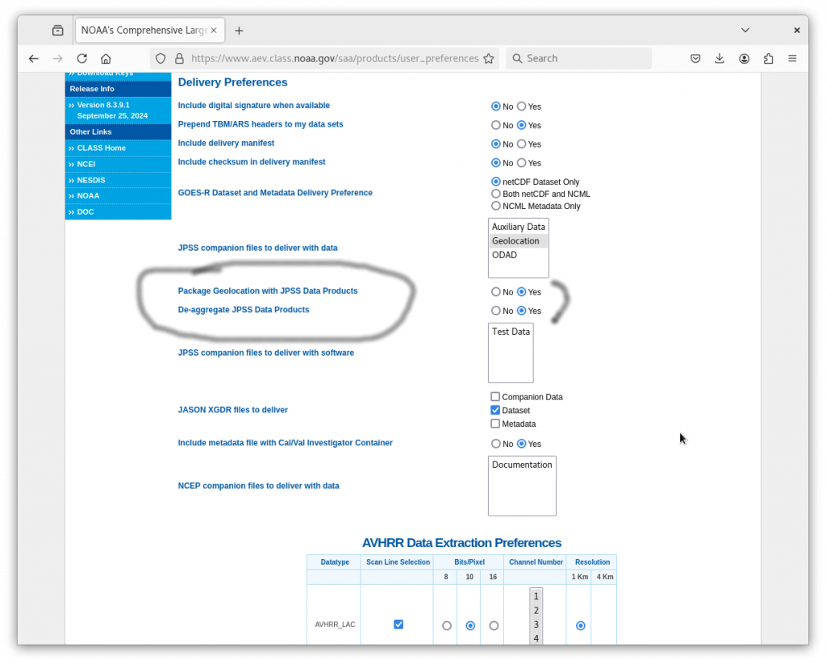Select Both netCDF and NCML option
826x664 pixels.
[496, 194]
